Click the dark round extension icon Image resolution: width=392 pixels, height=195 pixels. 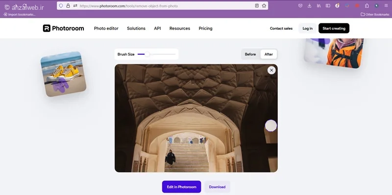(376, 5)
